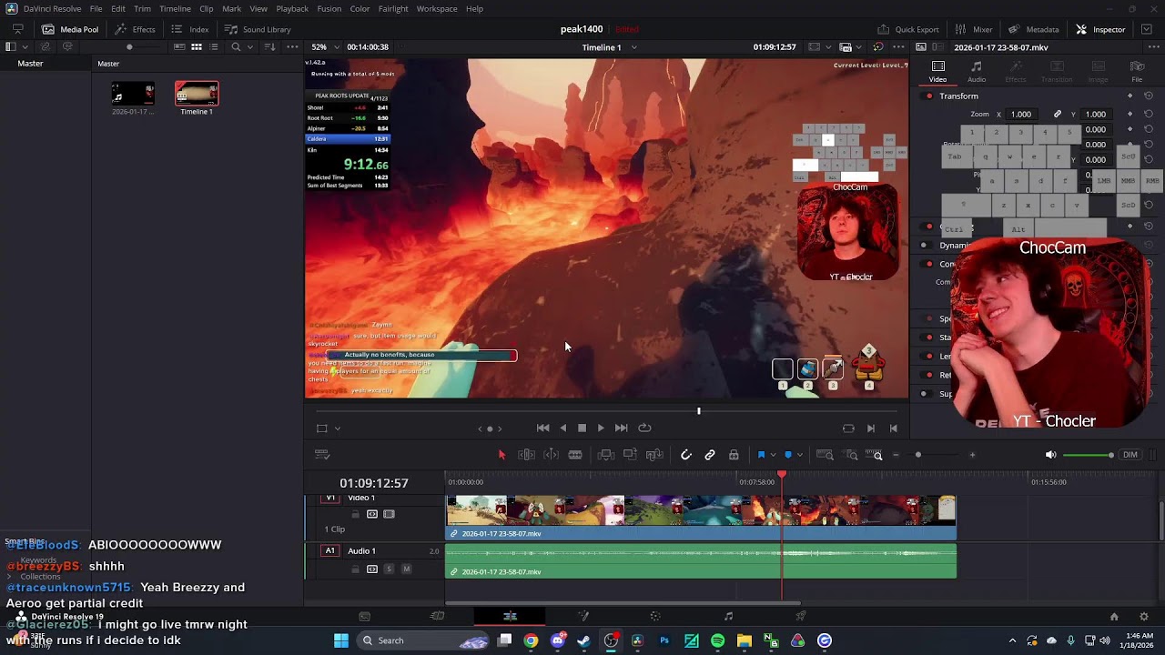Image resolution: width=1165 pixels, height=655 pixels.
Task: Switch media pool to thumbnail view
Action: 196,46
